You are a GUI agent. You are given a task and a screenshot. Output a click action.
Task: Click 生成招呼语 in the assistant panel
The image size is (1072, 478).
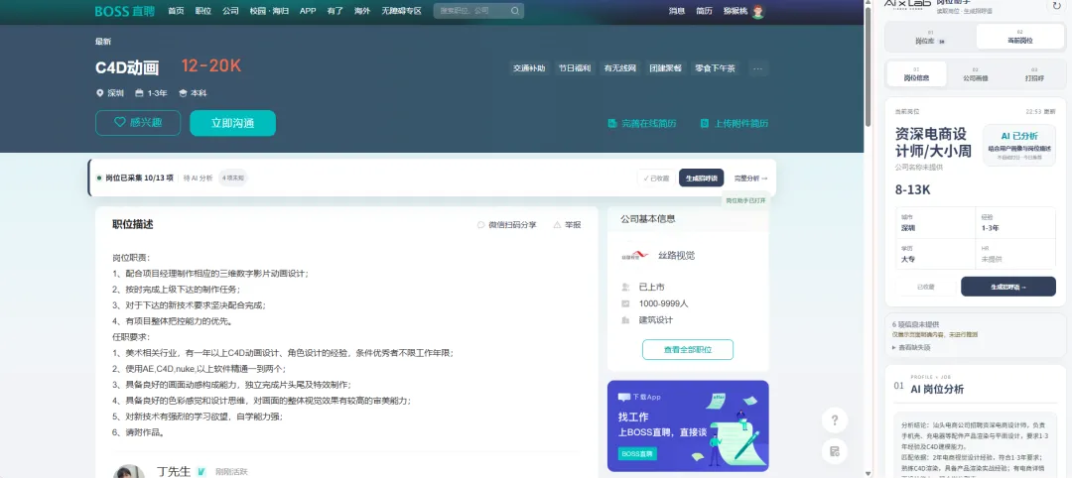1008,287
